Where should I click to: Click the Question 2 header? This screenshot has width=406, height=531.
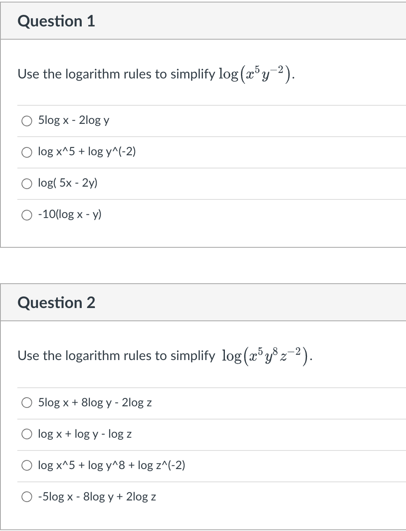tap(57, 302)
